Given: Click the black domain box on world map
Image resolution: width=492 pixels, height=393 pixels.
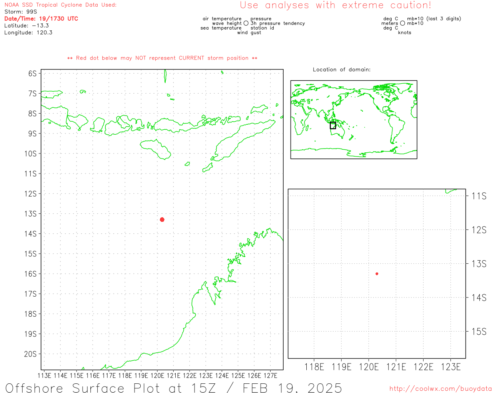Looking at the screenshot, I should tap(333, 125).
